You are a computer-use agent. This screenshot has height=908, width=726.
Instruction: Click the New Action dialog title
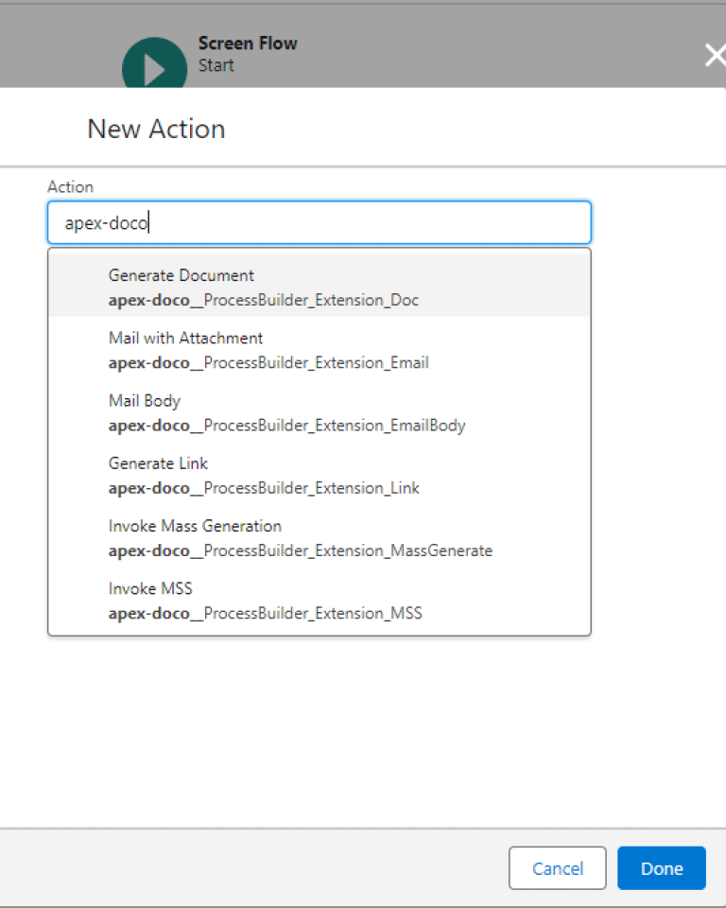(x=155, y=129)
